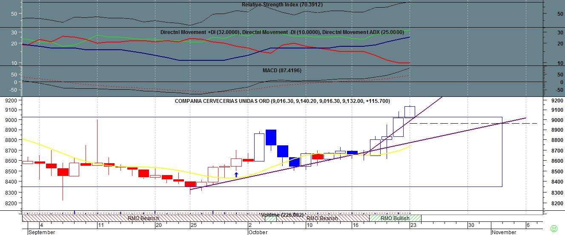565x235 pixels.
Task: Click the green smiley face icon
Action: click(554, 228)
